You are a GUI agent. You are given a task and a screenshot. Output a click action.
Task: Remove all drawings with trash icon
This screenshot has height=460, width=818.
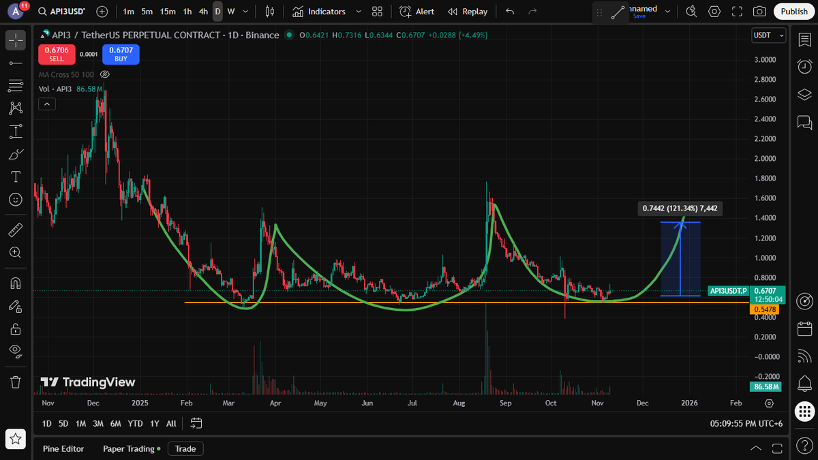click(x=15, y=382)
